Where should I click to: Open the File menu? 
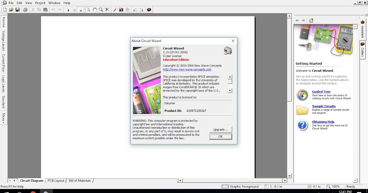tap(11, 3)
